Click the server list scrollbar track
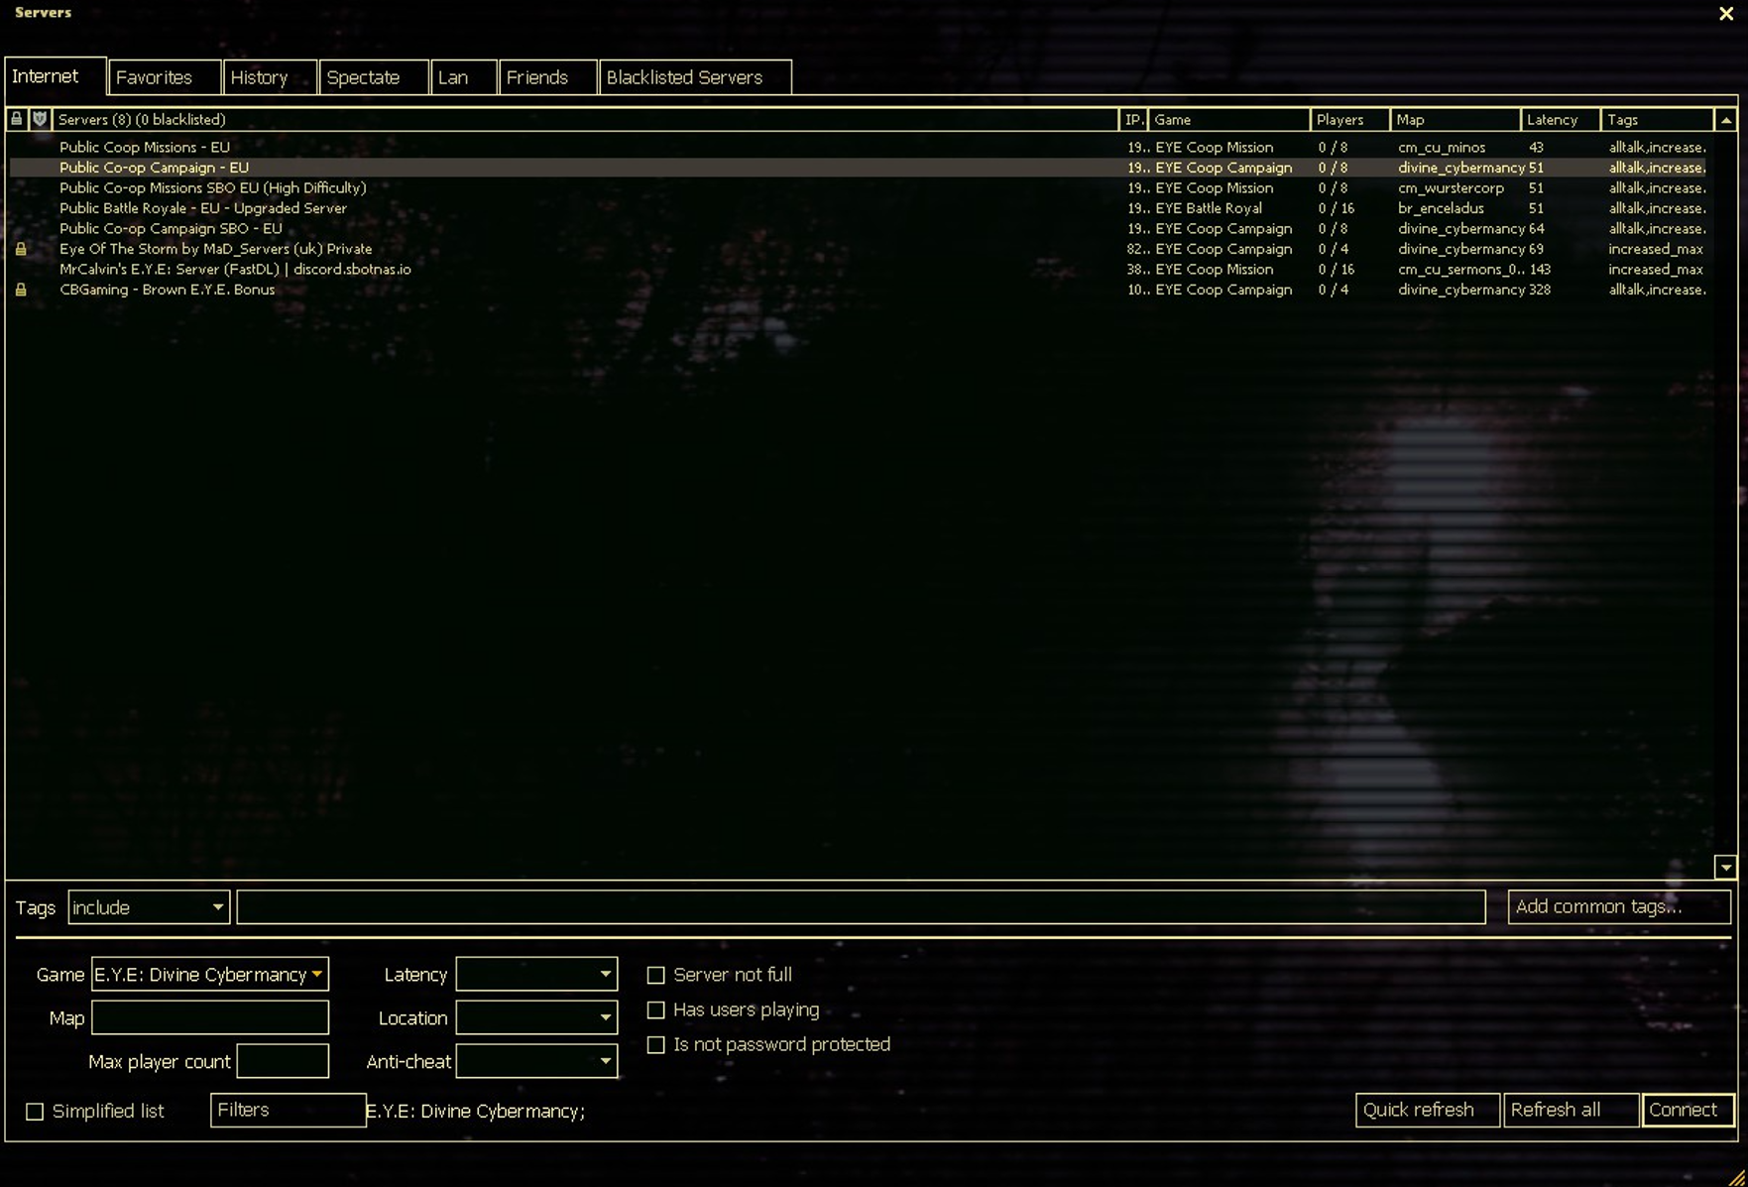 coord(1725,494)
